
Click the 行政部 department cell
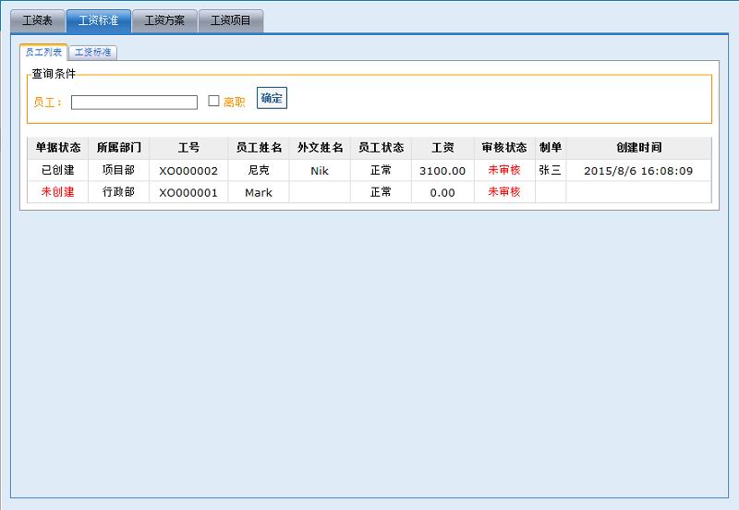(x=119, y=192)
